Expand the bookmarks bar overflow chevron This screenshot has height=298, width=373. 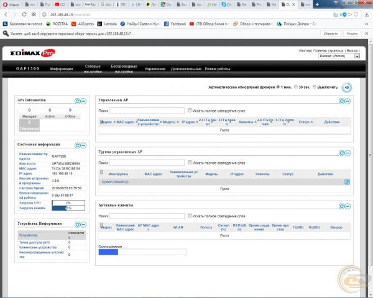tap(367, 24)
